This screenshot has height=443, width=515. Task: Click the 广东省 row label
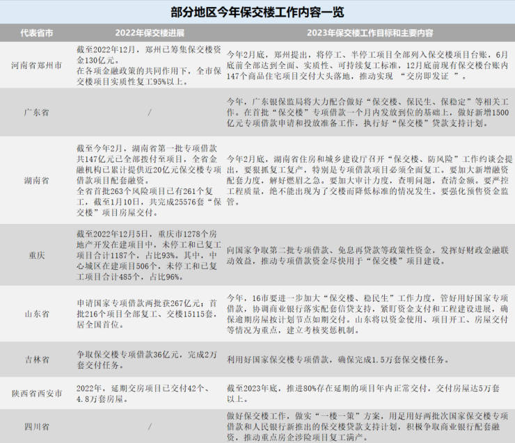pos(36,113)
